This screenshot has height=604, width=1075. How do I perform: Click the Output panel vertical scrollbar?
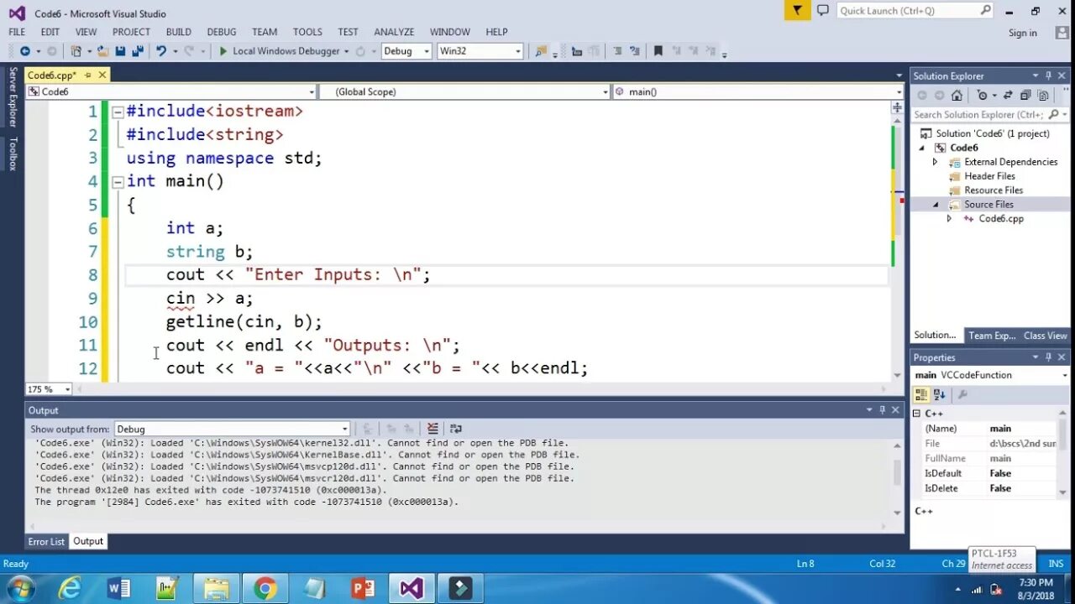(x=897, y=477)
